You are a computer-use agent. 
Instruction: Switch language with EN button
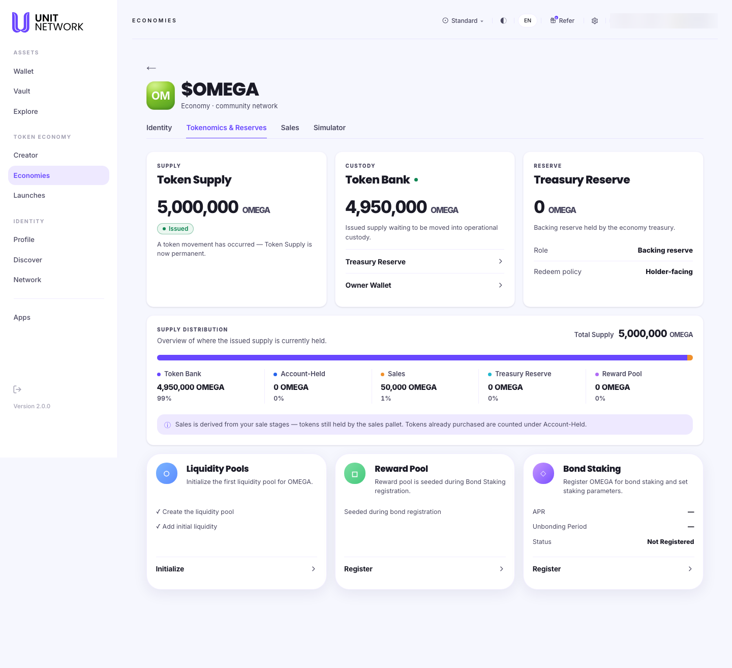(528, 21)
